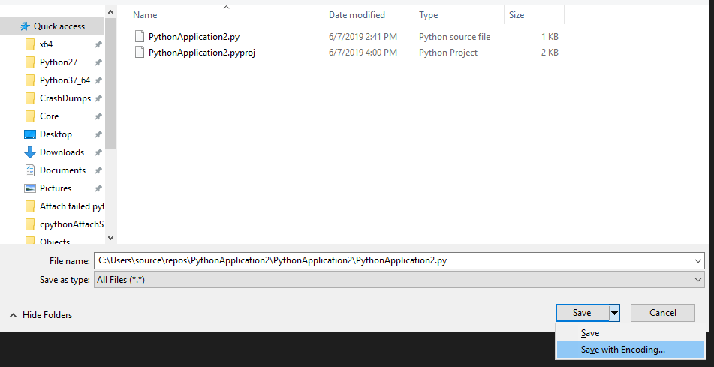Screen dimensions: 714x367
Task: Click the 6/7/2019 4:00 PM date cell
Action: coord(363,53)
